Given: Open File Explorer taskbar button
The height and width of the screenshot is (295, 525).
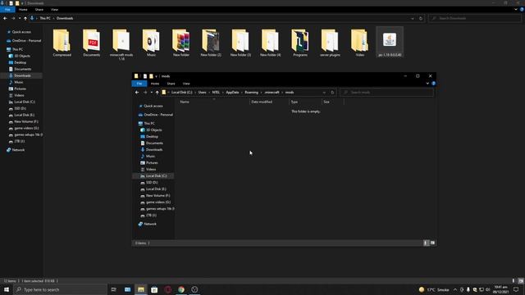Looking at the screenshot, I should (x=141, y=289).
